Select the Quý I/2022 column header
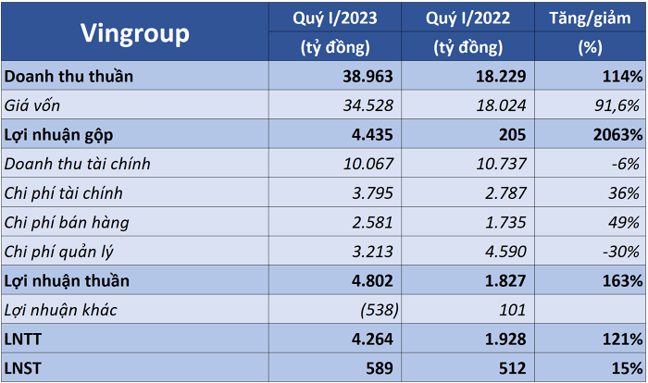This screenshot has width=648, height=383. pos(467,31)
